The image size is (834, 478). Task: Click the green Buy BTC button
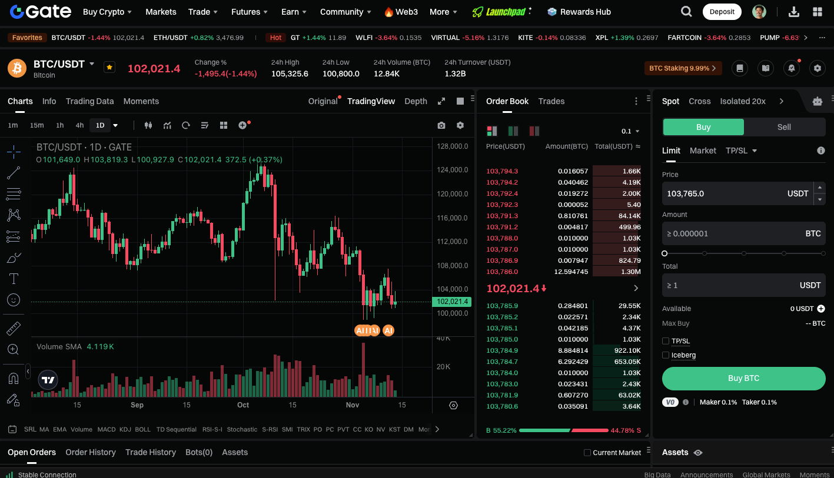744,379
